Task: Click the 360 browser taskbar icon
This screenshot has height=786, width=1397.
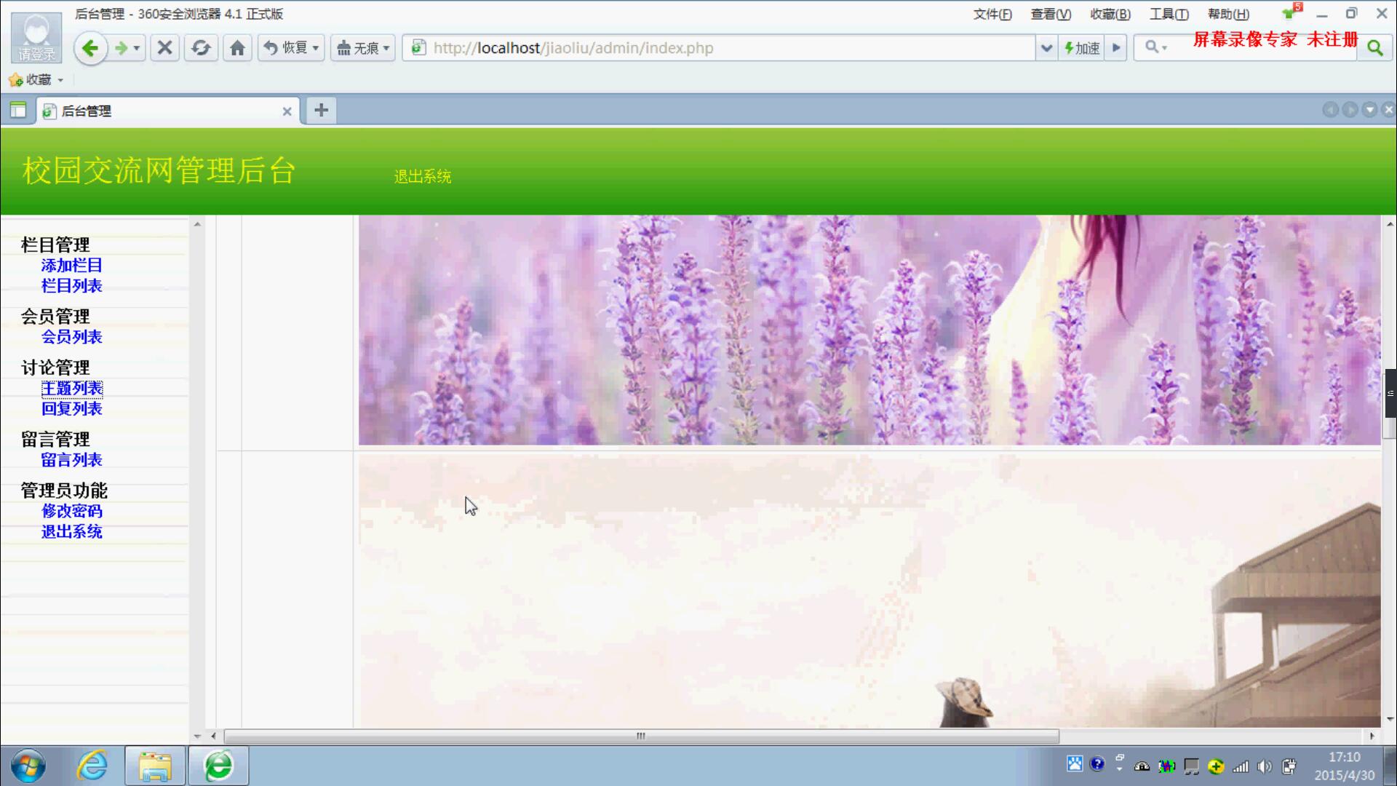Action: click(218, 766)
